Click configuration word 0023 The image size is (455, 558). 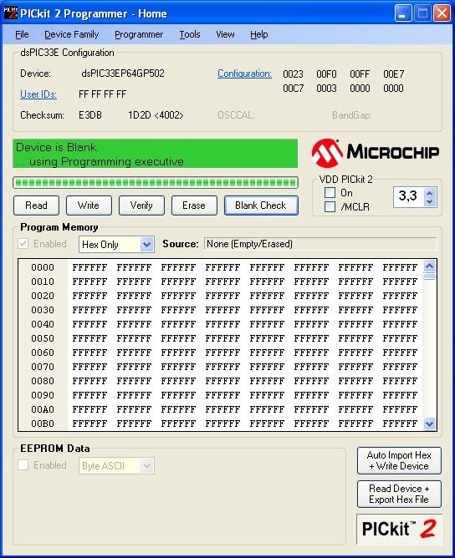click(293, 74)
